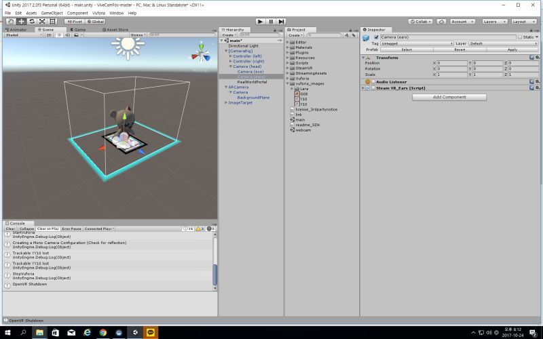The image size is (543, 339).
Task: Open the Component menu
Action: [77, 13]
